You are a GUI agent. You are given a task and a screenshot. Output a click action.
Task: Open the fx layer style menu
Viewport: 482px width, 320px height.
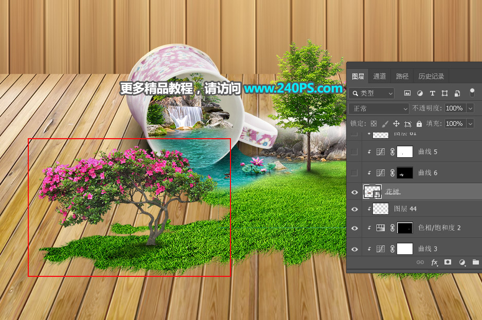pyautogui.click(x=434, y=262)
